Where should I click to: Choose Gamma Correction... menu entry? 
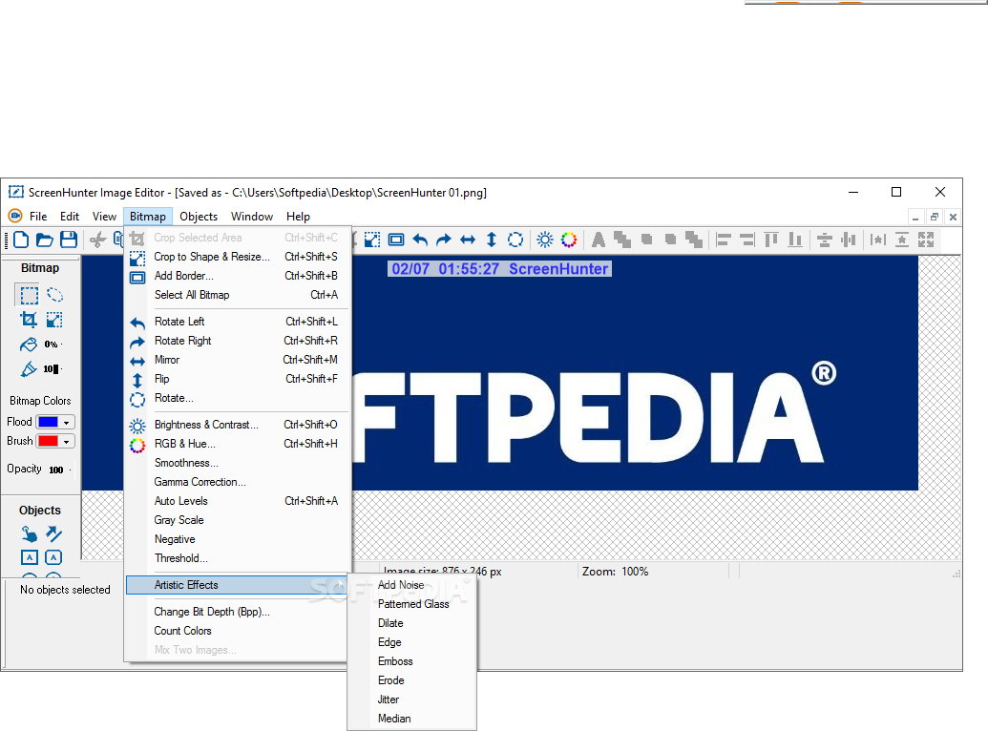pyautogui.click(x=239, y=482)
